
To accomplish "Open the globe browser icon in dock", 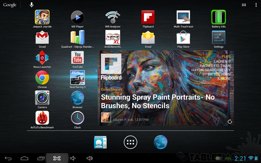I will (160, 142).
